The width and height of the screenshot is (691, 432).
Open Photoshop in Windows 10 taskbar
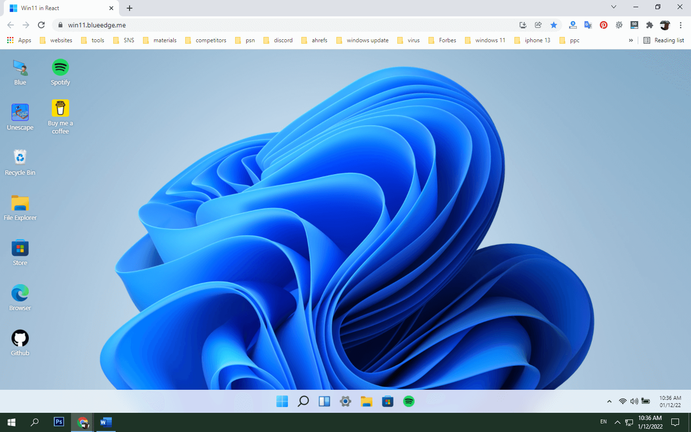click(x=59, y=422)
